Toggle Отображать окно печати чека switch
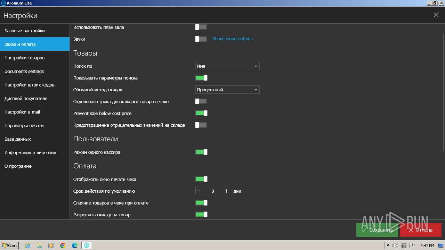Image resolution: width=445 pixels, height=250 pixels. 201,179
